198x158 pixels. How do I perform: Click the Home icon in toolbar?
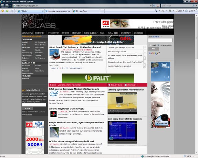pyautogui.click(x=156, y=11)
